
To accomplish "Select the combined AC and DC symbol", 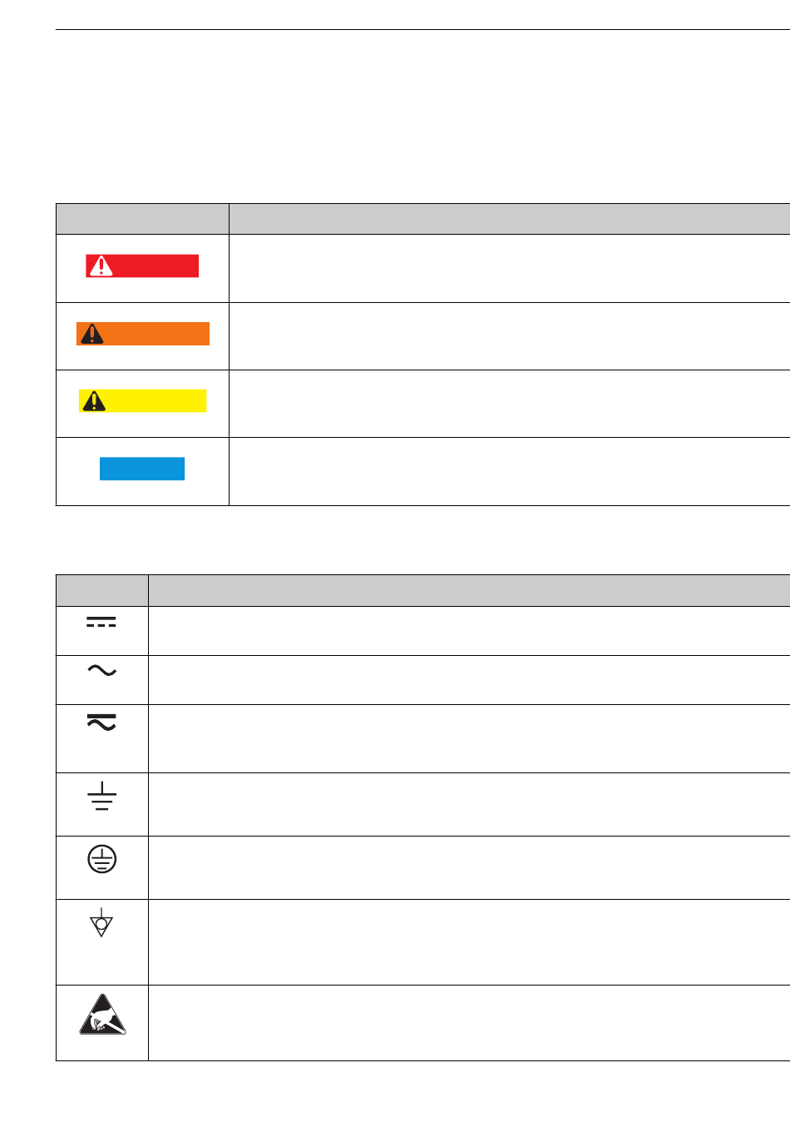I will (x=101, y=722).
